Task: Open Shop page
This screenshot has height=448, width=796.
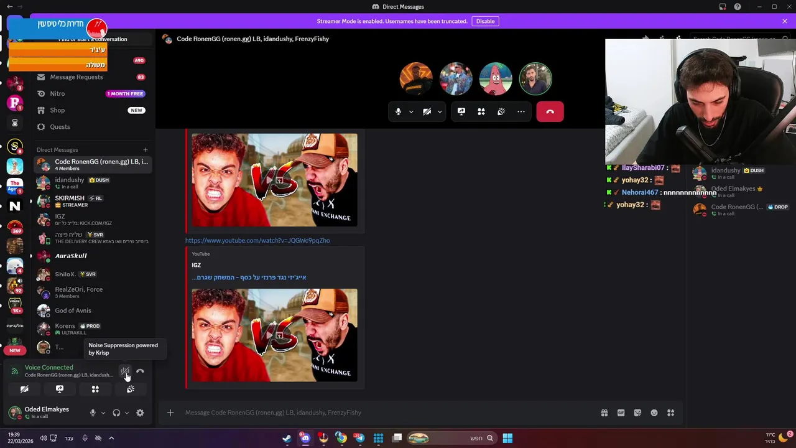Action: tap(91, 110)
